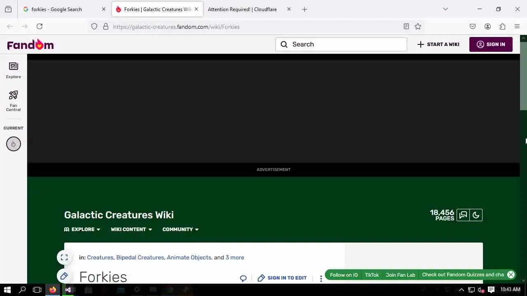527x296 pixels.
Task: Open Firefox View icon
Action: coord(8,9)
